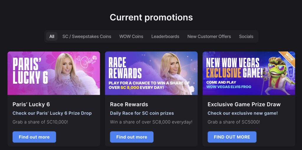The image size is (302, 150).
Task: Click the Paris' Lucky 6 banner image
Action: coord(54,73)
